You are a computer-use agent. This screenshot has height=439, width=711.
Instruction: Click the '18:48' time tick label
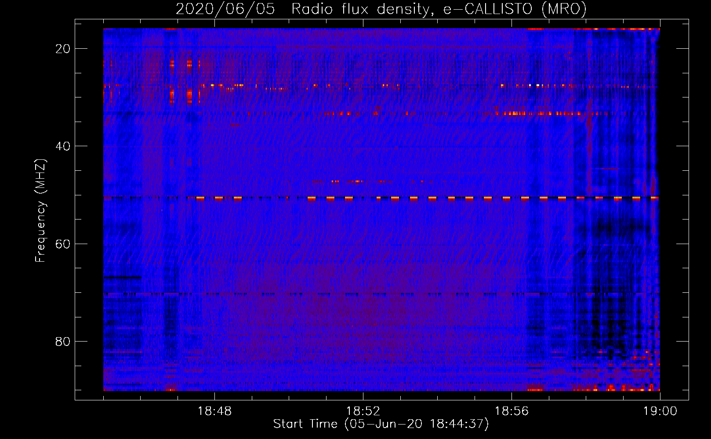(214, 411)
